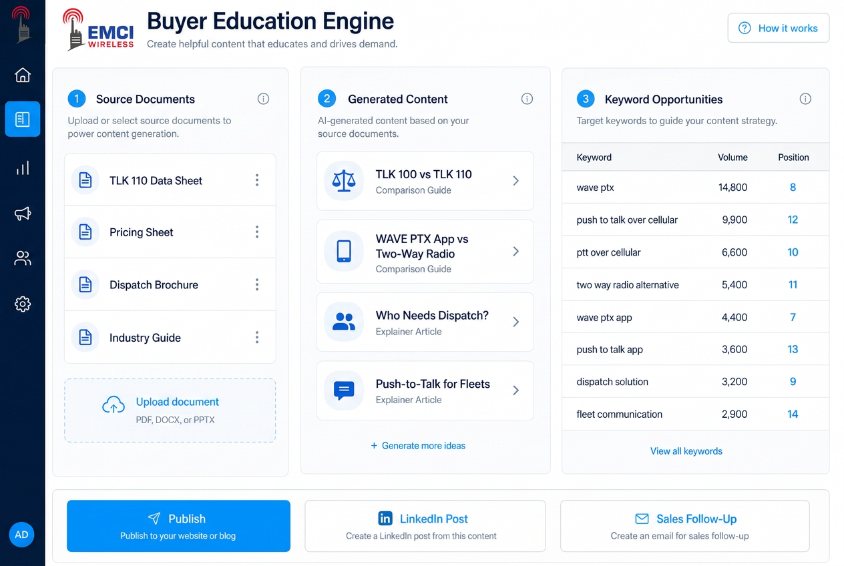Click volume 9,900 value
The height and width of the screenshot is (566, 844).
click(x=734, y=220)
